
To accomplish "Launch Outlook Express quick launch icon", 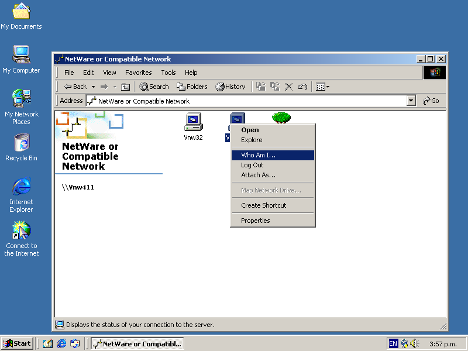I will tap(75, 343).
